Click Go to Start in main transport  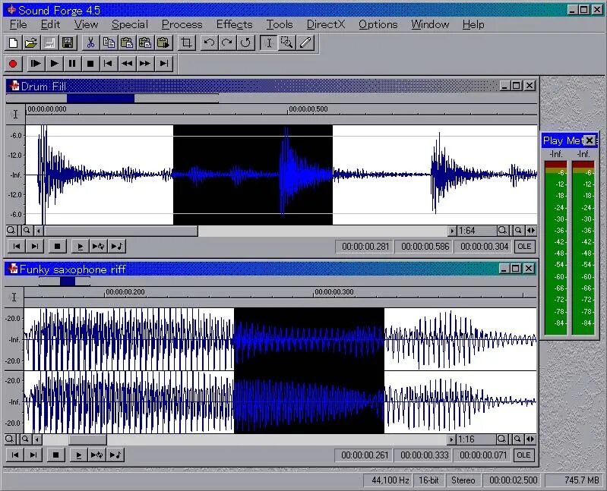click(x=109, y=64)
